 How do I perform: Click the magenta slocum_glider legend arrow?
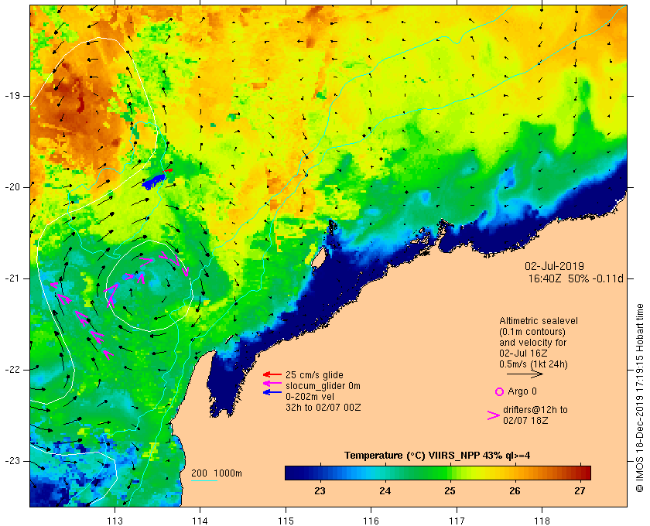272,384
